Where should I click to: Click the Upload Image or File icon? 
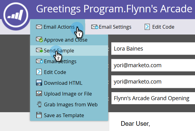39,93
